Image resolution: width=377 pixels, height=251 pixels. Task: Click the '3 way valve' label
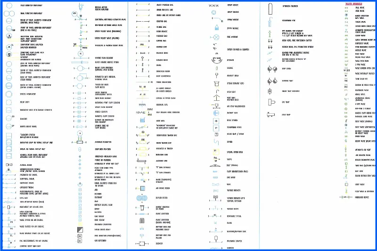tap(360, 65)
